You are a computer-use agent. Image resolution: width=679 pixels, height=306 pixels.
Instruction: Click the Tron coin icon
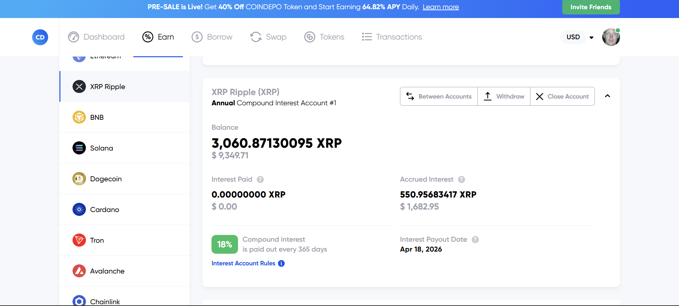(79, 240)
